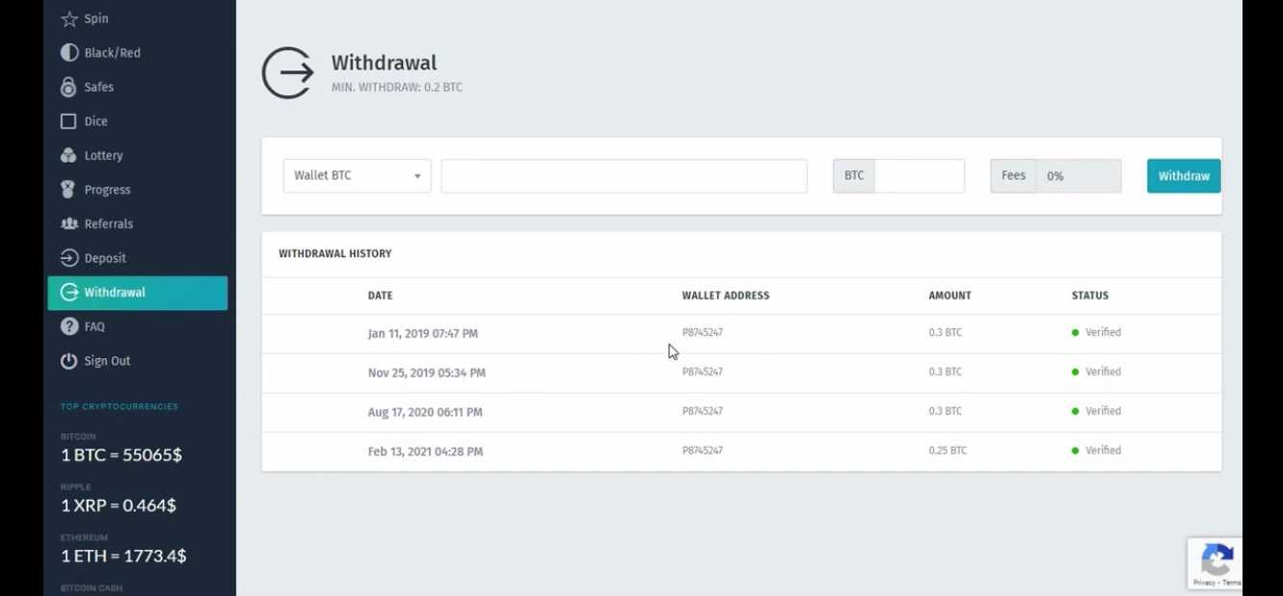The image size is (1283, 596).
Task: Open the Wallet BTC dropdown
Action: click(357, 176)
